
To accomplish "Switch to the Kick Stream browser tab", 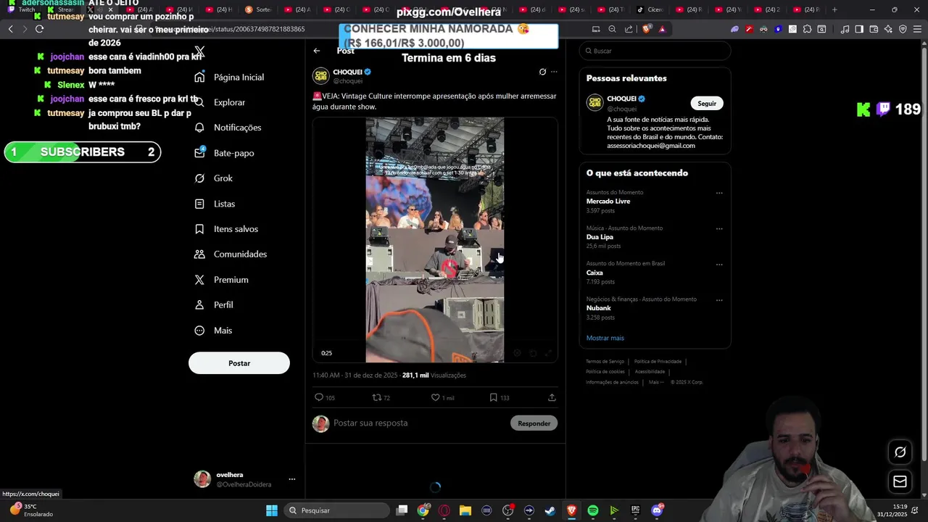I will [61, 10].
